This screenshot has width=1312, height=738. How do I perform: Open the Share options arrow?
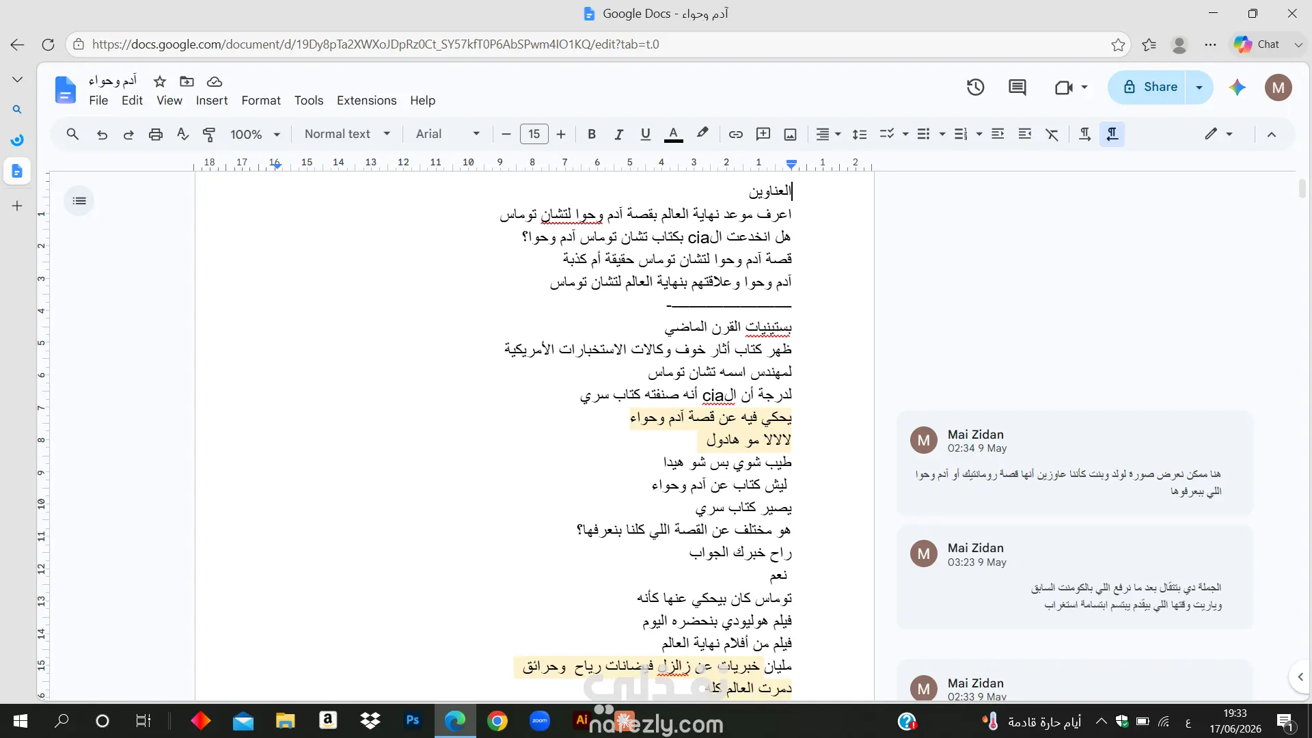[1199, 87]
